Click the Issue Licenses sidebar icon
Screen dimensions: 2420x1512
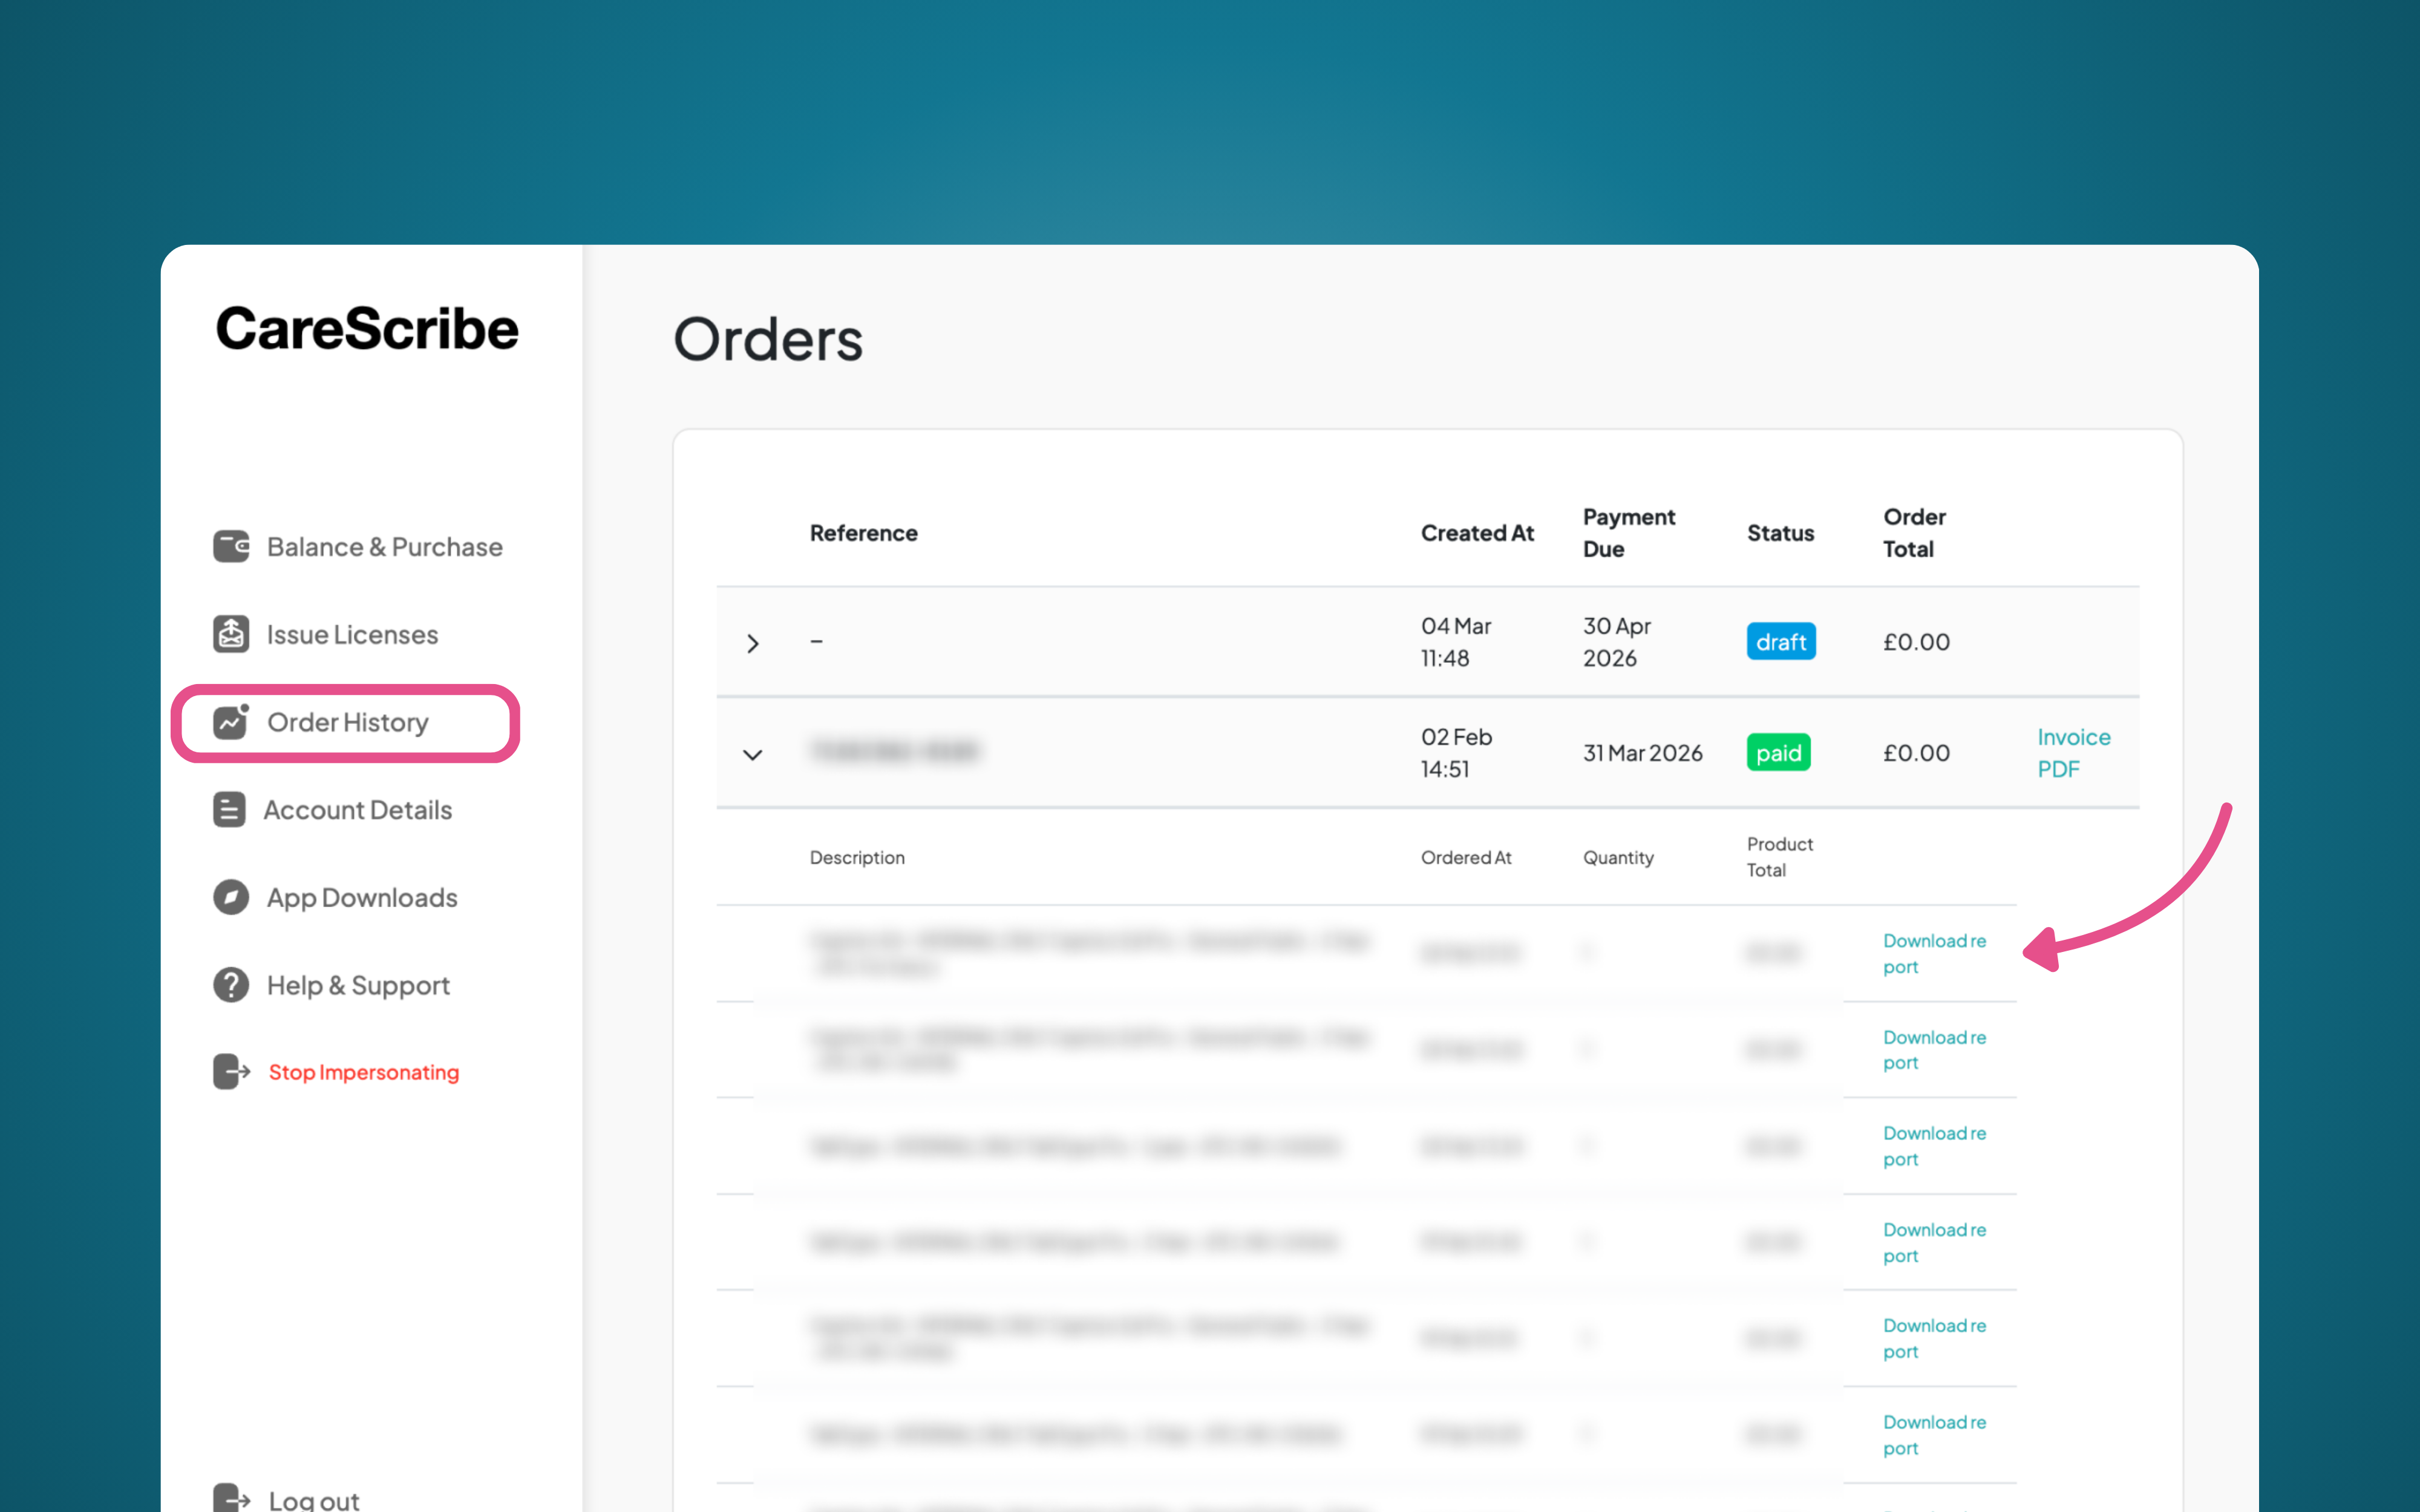pyautogui.click(x=231, y=634)
